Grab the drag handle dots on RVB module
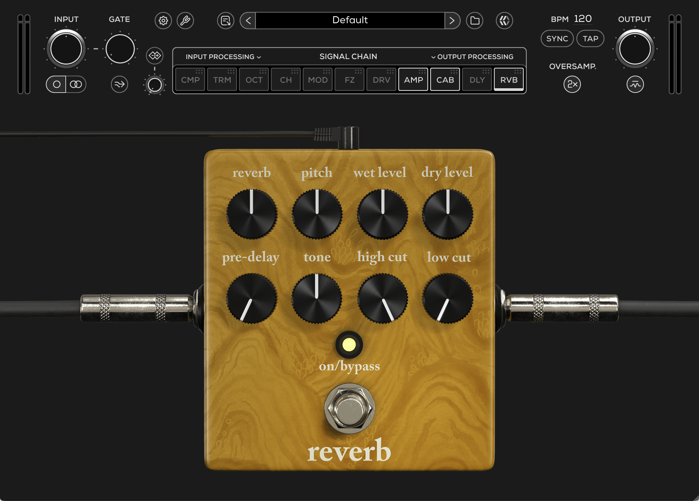 click(518, 71)
